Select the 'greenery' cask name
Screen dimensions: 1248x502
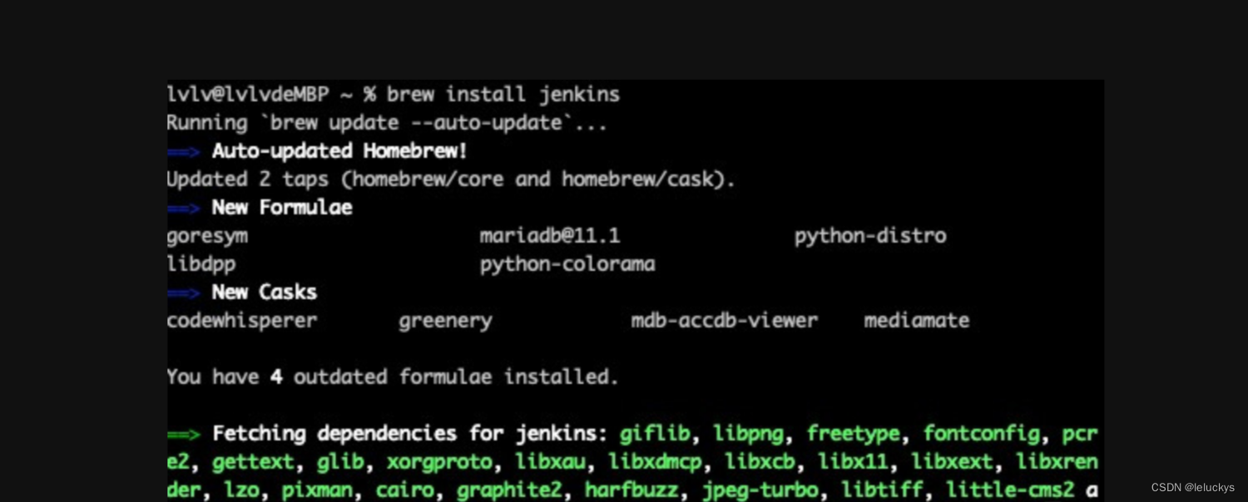(445, 322)
